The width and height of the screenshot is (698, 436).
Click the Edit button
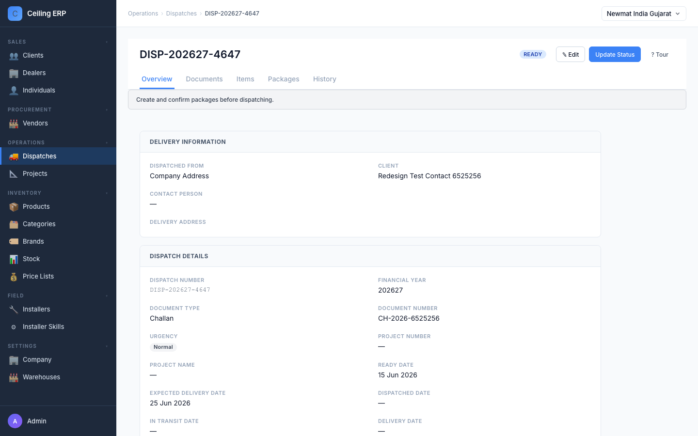pyautogui.click(x=571, y=54)
